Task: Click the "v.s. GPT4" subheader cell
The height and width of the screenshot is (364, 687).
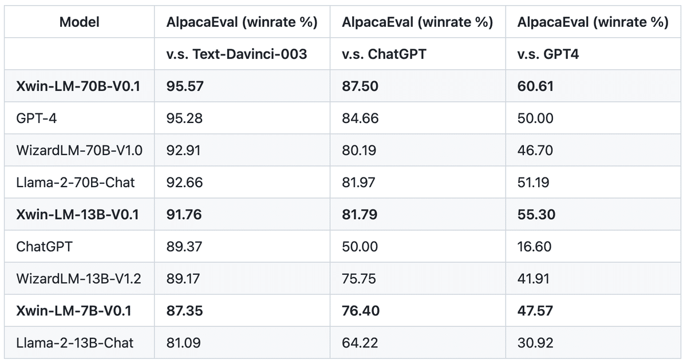Action: click(x=548, y=54)
